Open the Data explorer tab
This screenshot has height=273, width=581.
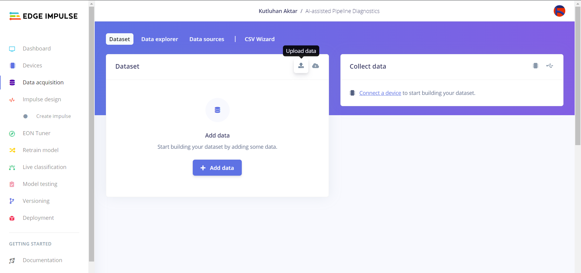click(160, 39)
